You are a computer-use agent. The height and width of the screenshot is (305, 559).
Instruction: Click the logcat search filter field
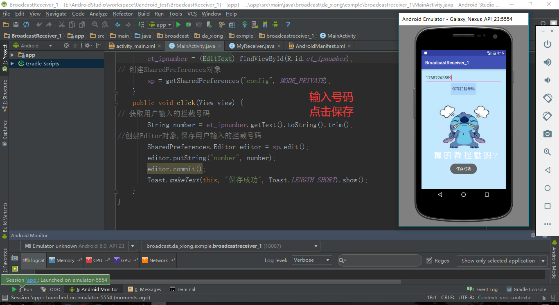(380, 260)
